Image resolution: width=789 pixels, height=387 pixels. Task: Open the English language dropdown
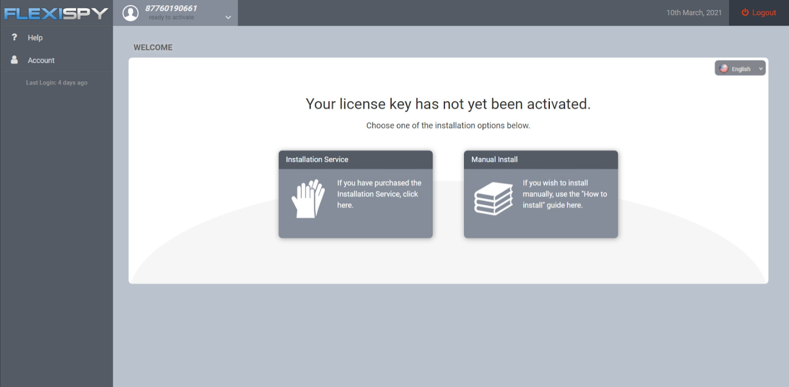click(740, 69)
